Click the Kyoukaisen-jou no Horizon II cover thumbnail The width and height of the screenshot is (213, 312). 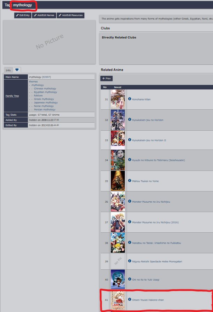(x=118, y=140)
